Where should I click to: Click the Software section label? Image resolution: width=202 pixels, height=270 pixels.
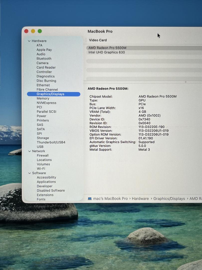click(x=39, y=173)
